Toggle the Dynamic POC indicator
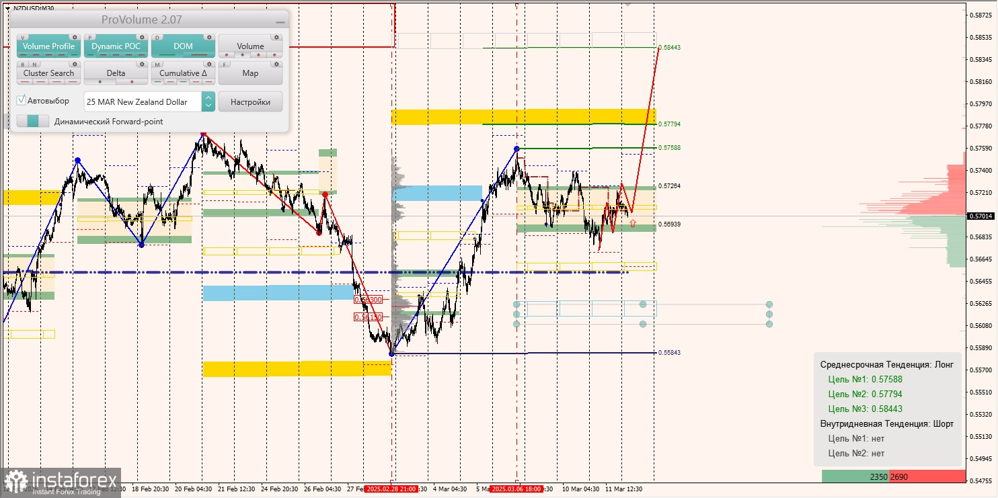Viewport: 998px width, 498px height. (116, 46)
